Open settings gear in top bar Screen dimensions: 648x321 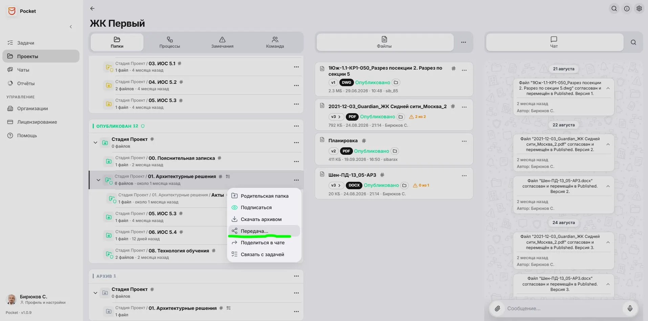coord(639,9)
